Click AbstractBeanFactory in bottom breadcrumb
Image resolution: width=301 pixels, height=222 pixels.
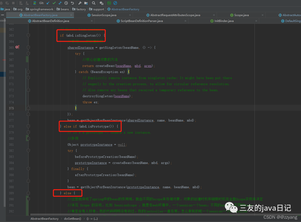click(44, 219)
